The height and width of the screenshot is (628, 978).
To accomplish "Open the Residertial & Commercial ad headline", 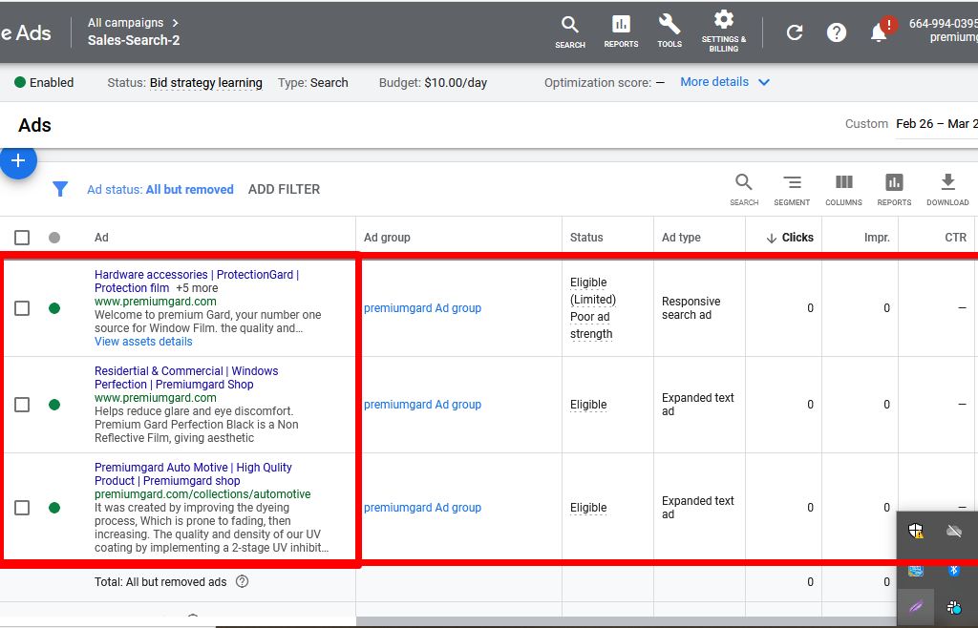I will [x=186, y=378].
